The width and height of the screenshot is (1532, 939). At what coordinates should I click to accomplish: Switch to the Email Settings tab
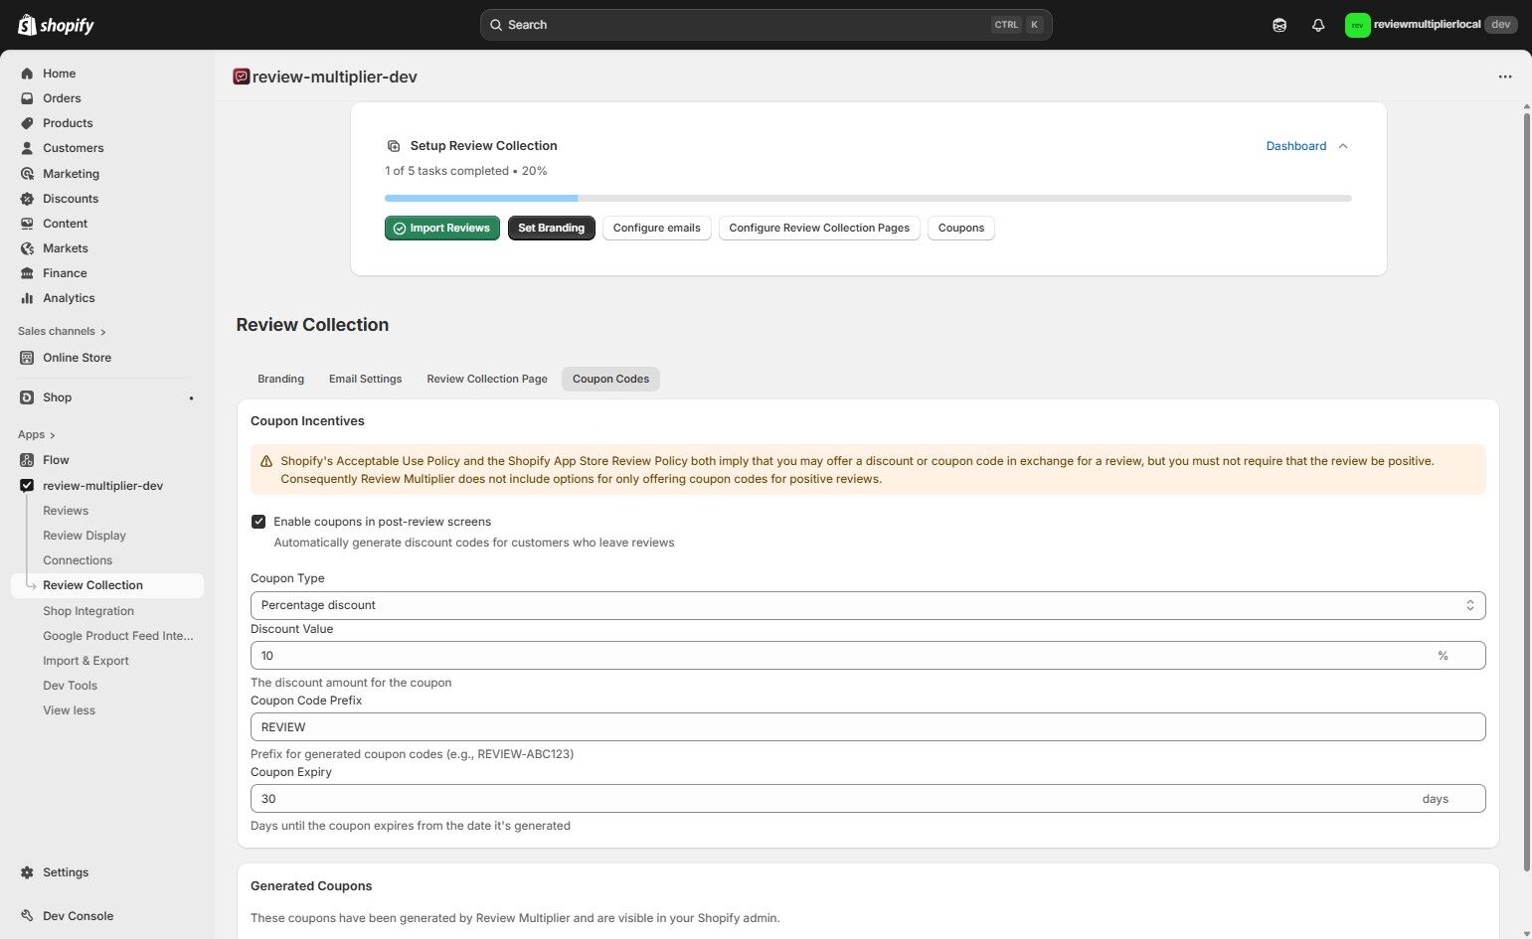(365, 379)
